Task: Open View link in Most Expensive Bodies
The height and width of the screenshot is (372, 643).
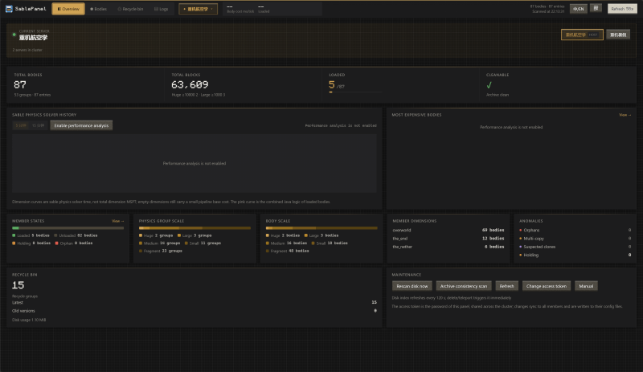Action: pos(625,115)
